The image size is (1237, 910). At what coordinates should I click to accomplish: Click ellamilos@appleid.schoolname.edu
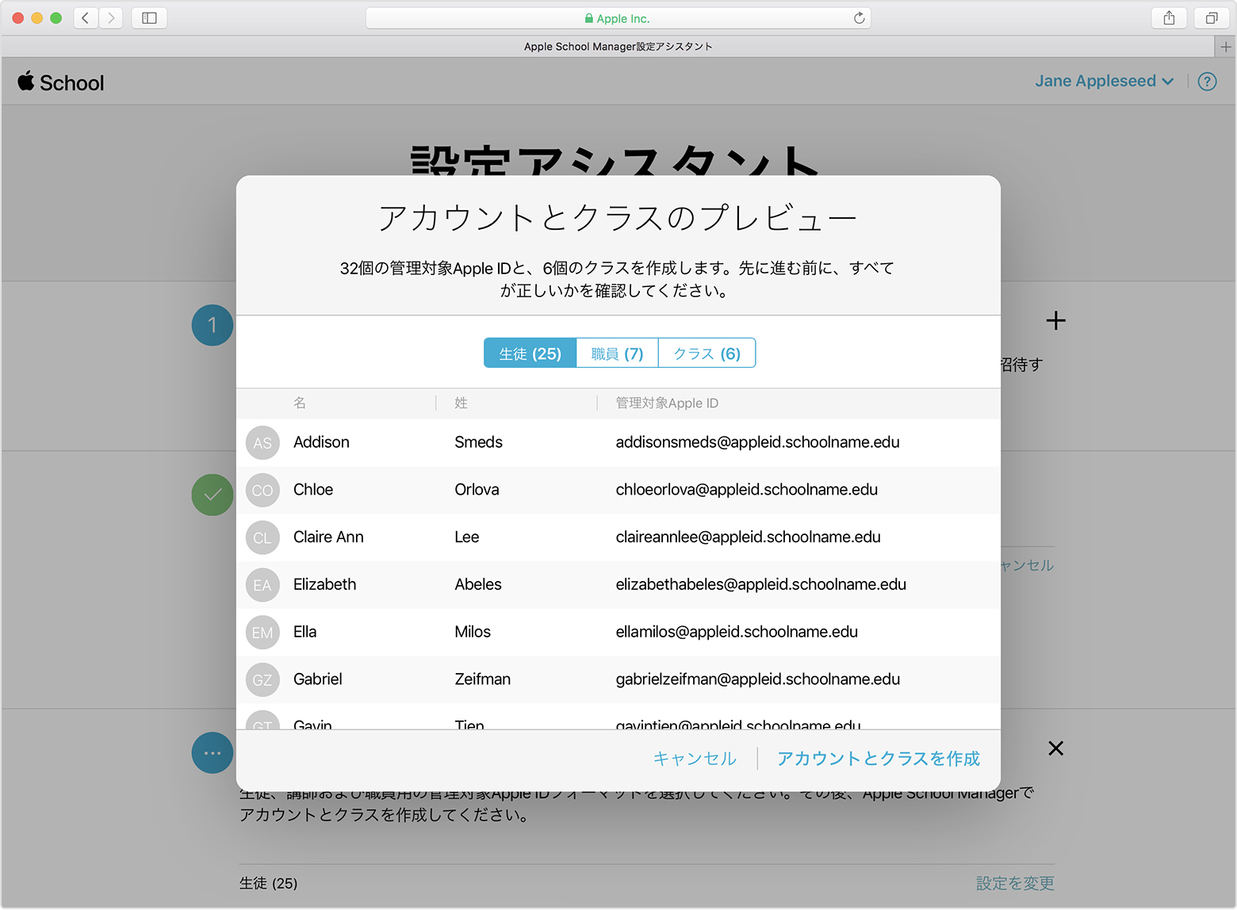click(x=737, y=632)
